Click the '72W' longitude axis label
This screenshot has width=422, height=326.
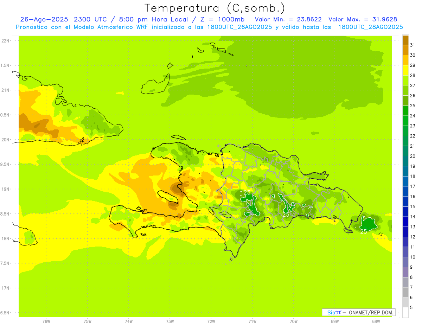pyautogui.click(x=211, y=321)
